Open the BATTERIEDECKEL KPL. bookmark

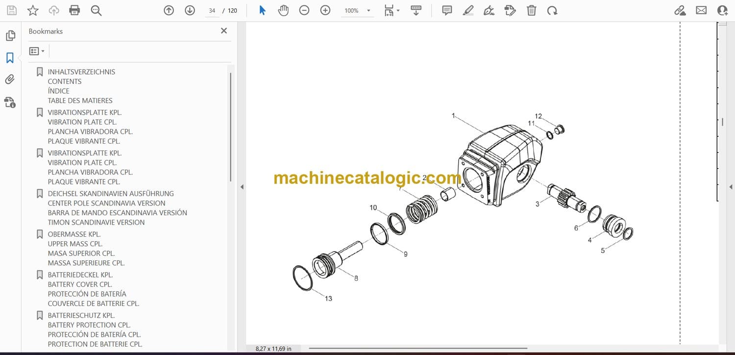point(80,275)
